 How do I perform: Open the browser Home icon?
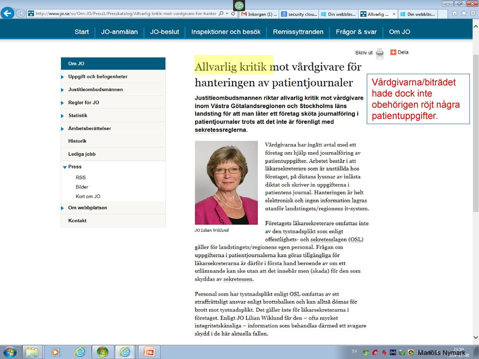tap(455, 13)
